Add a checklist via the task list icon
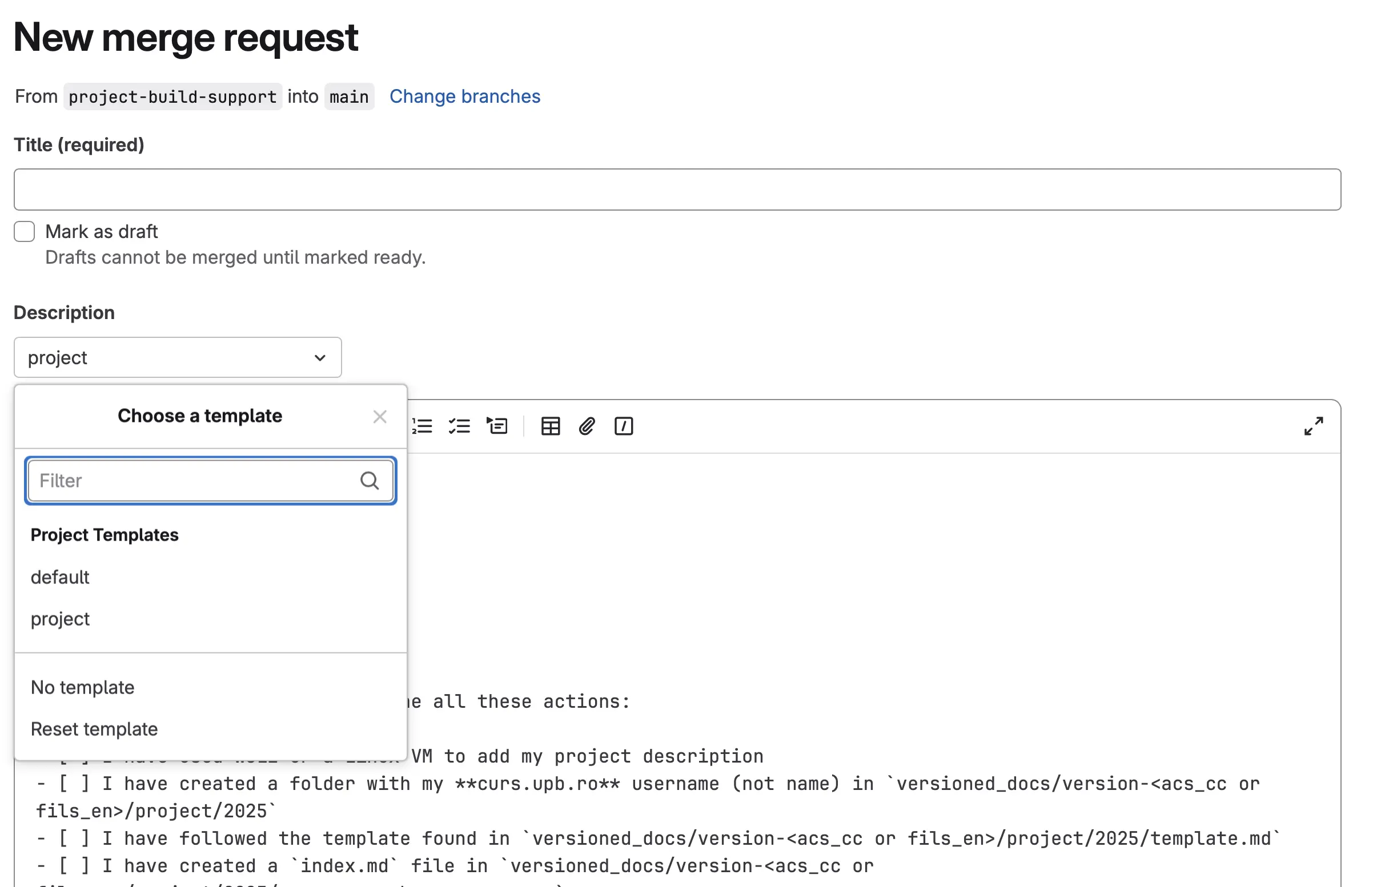1373x887 pixels. (x=459, y=426)
